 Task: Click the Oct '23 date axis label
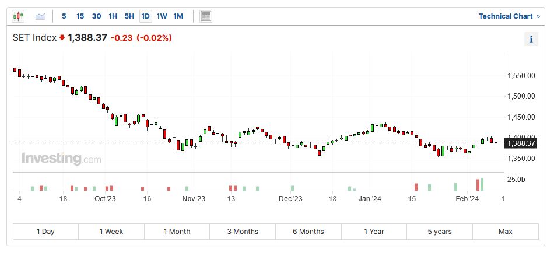click(x=106, y=199)
